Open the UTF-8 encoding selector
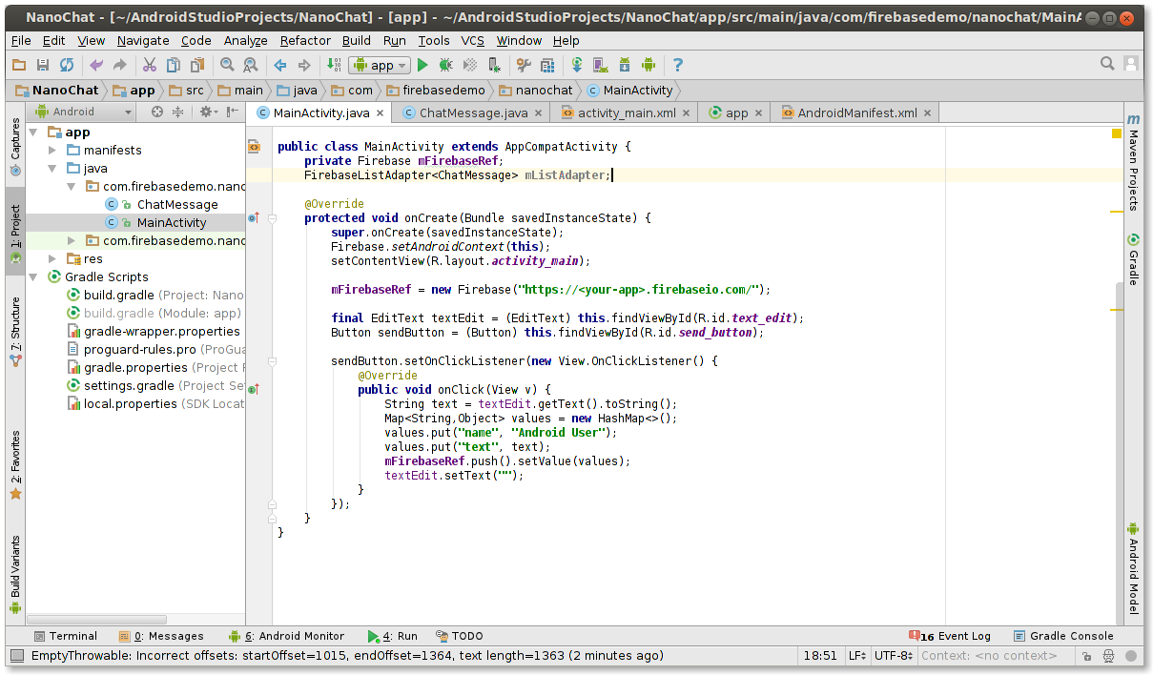Viewport: 1153px width, 675px height. 895,656
